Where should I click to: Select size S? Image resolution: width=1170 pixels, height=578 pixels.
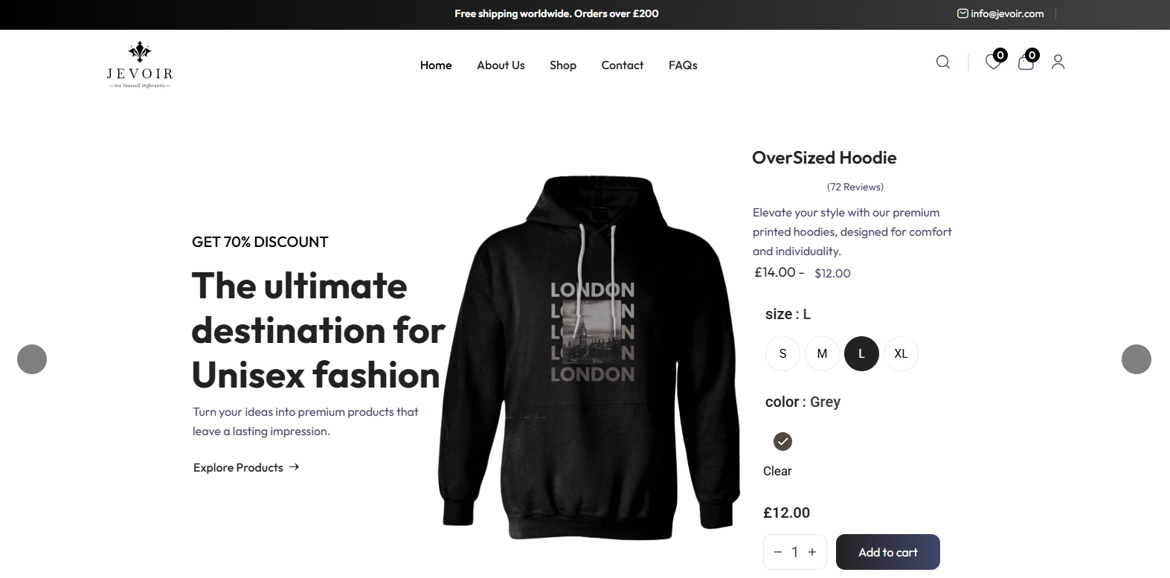click(x=782, y=353)
